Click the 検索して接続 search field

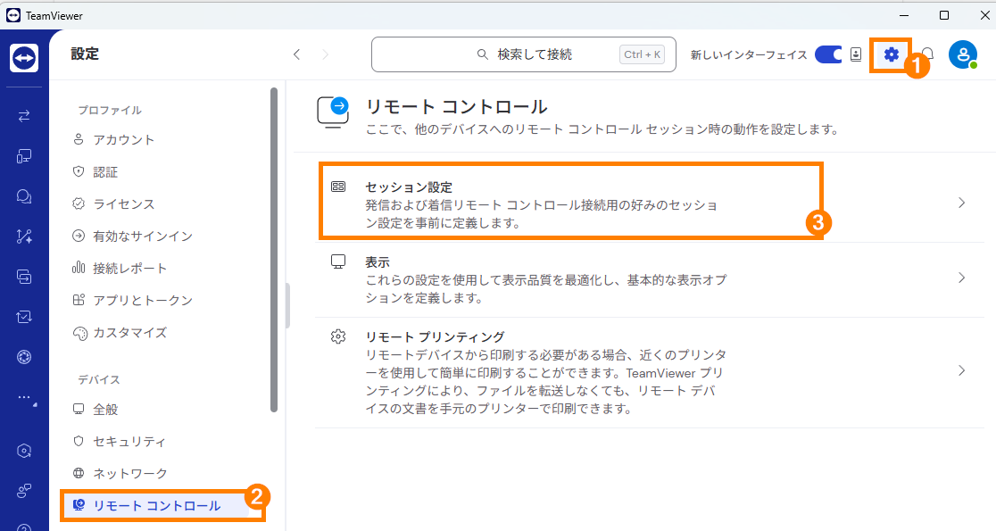tap(523, 54)
